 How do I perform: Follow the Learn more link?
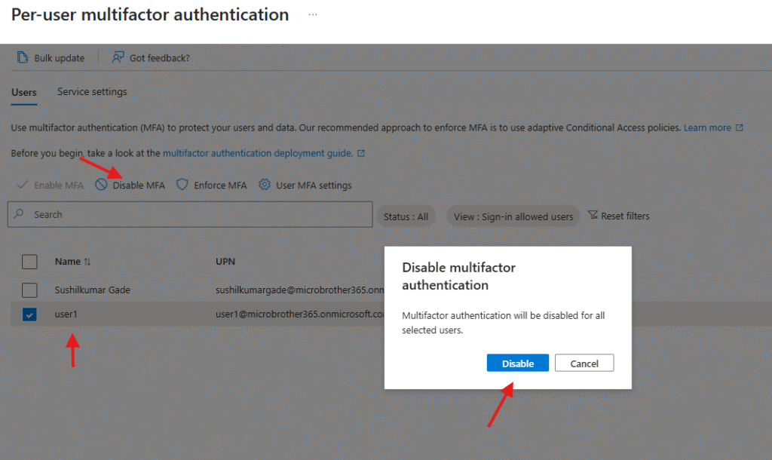[707, 127]
